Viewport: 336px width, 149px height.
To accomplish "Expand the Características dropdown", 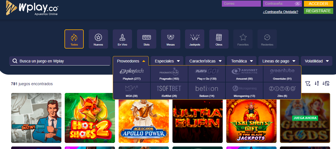I will click(x=205, y=61).
